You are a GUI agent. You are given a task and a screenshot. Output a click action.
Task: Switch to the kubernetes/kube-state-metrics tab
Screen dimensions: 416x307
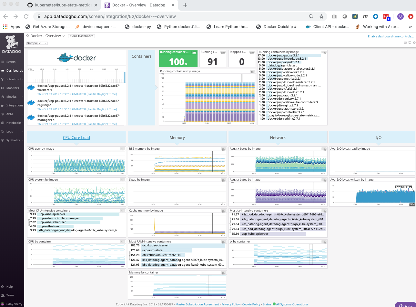point(62,5)
